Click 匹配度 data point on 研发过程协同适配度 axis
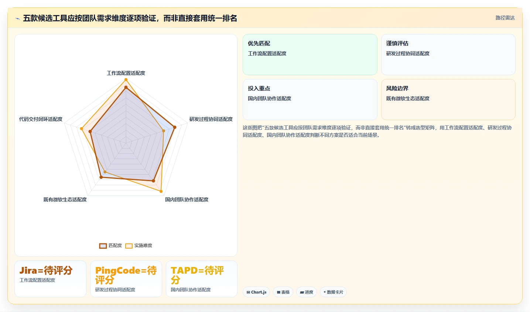 175,127
